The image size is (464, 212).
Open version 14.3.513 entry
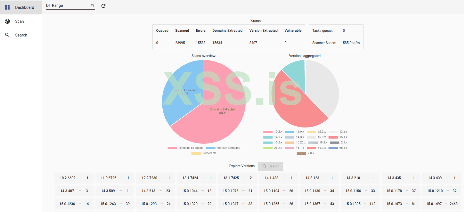(156, 191)
